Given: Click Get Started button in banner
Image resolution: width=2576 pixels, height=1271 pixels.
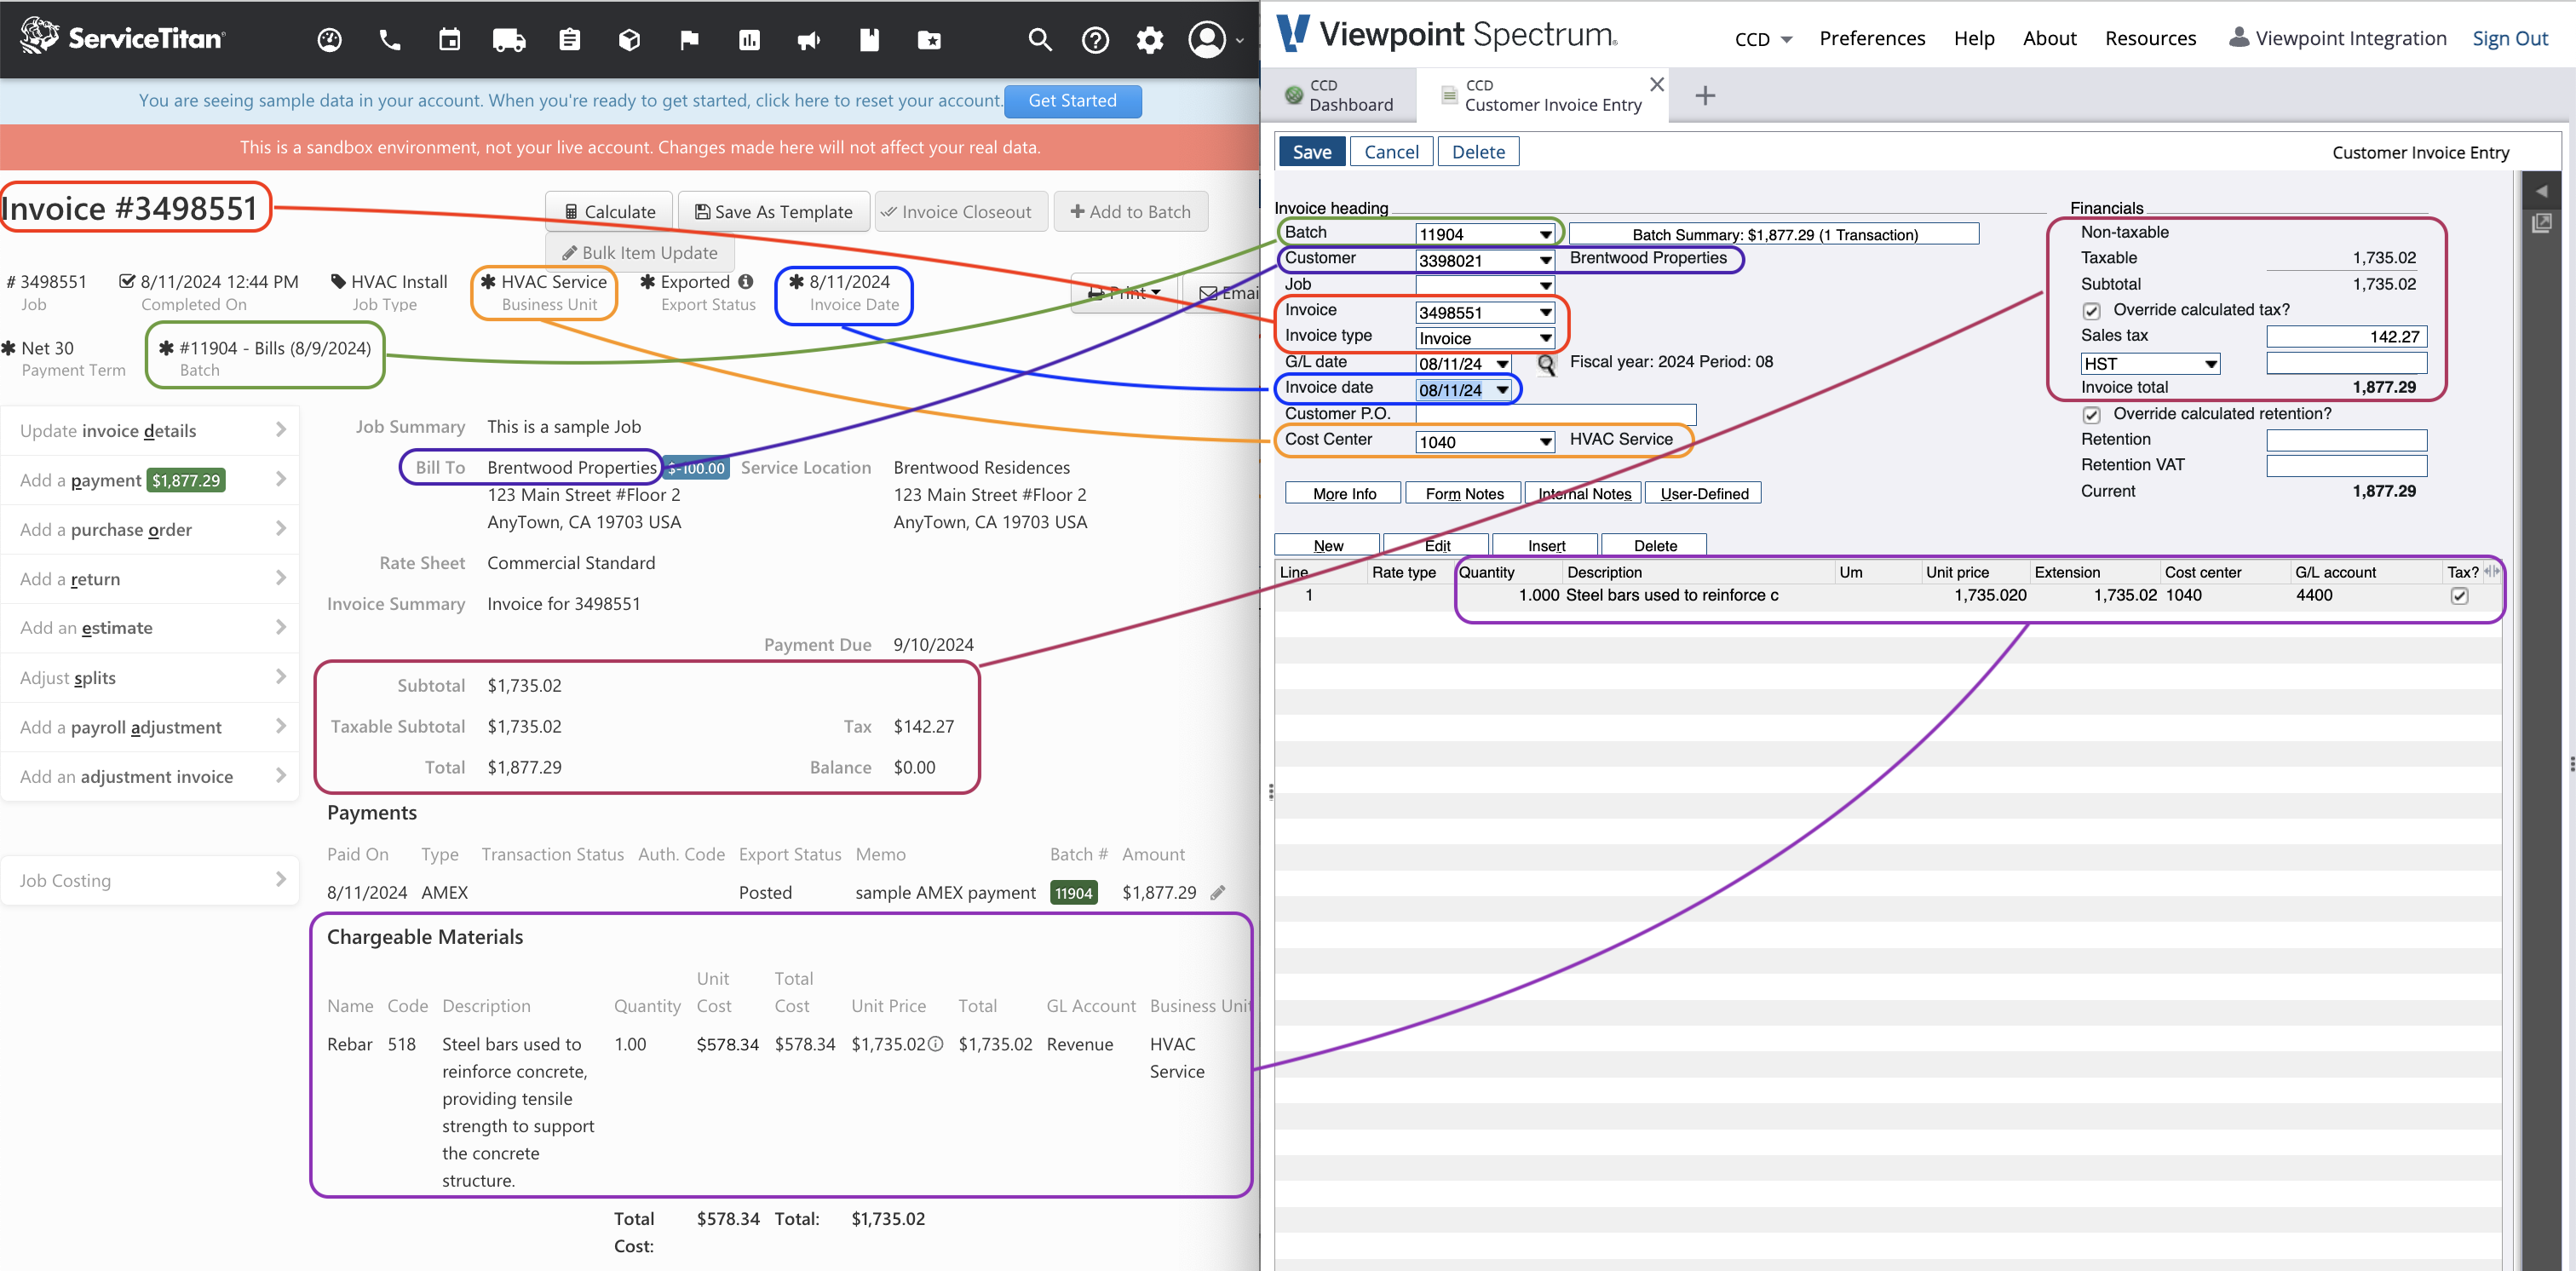Looking at the screenshot, I should click(x=1072, y=101).
